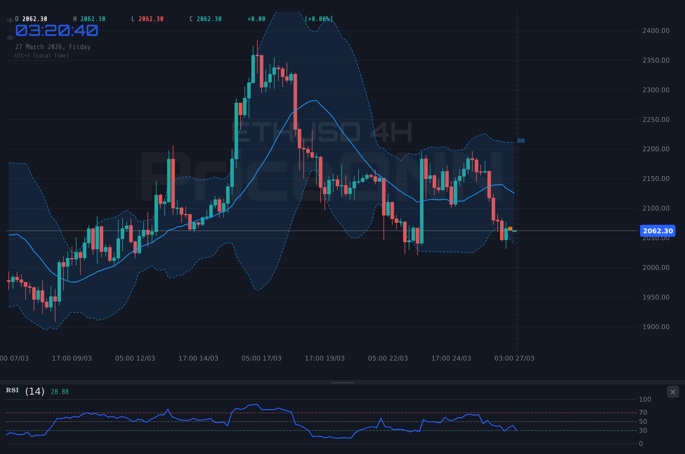Select the BB label on the chart

tap(521, 141)
